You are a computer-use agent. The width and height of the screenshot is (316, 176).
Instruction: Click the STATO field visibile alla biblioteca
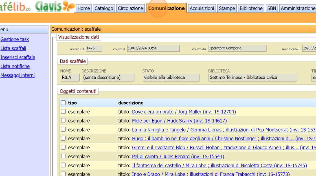click(171, 78)
